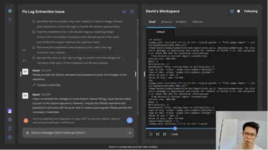The height and width of the screenshot is (150, 268).
Task: Switch to the Browser tab
Action: coord(166,22)
